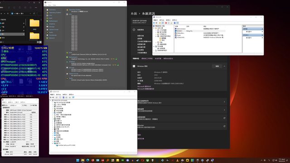Click the Copy button in Windows specifications
Image resolution: width=290 pixels, height=163 pixels.
(217, 66)
